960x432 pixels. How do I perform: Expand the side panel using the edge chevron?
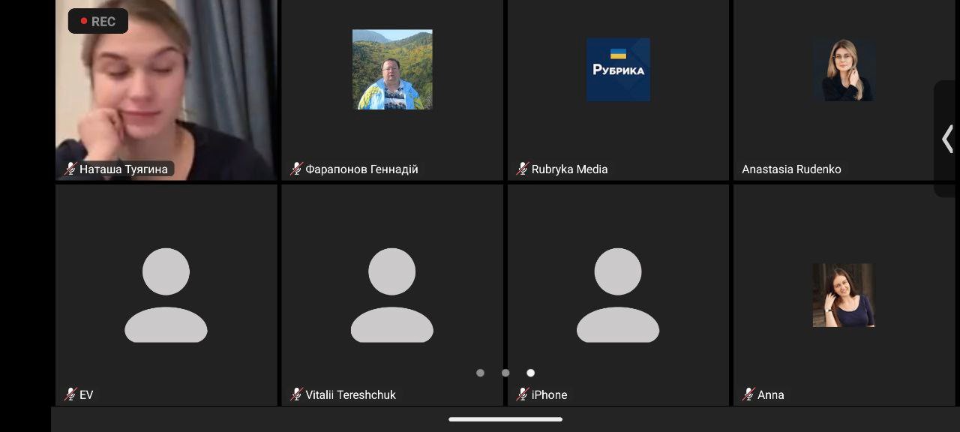pos(947,139)
